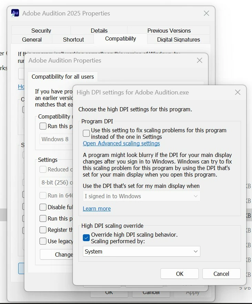
Task: Toggle the 'Run in 640' resolution checkbox
Action: (x=43, y=195)
